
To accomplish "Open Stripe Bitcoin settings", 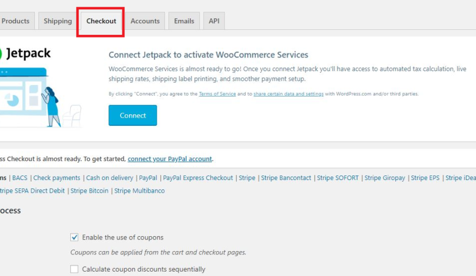I will [x=89, y=191].
